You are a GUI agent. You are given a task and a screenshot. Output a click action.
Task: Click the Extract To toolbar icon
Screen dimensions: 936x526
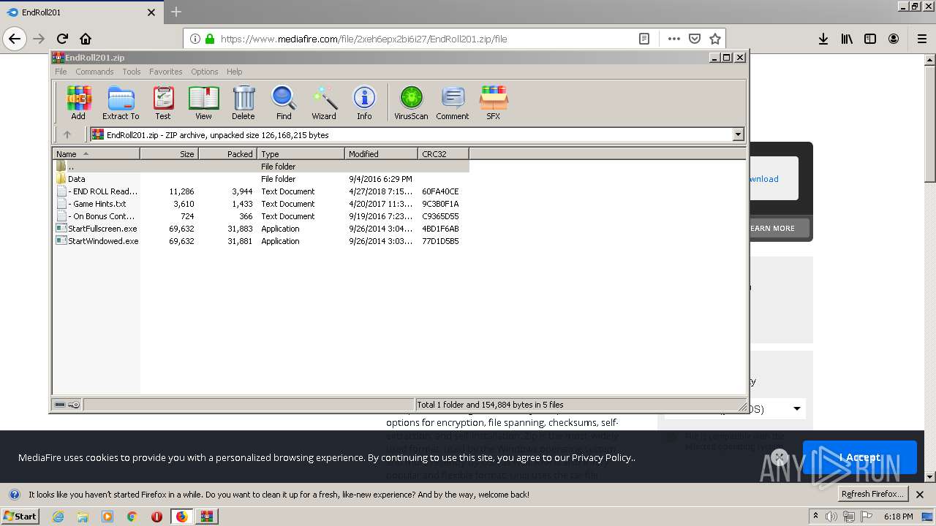coord(121,102)
